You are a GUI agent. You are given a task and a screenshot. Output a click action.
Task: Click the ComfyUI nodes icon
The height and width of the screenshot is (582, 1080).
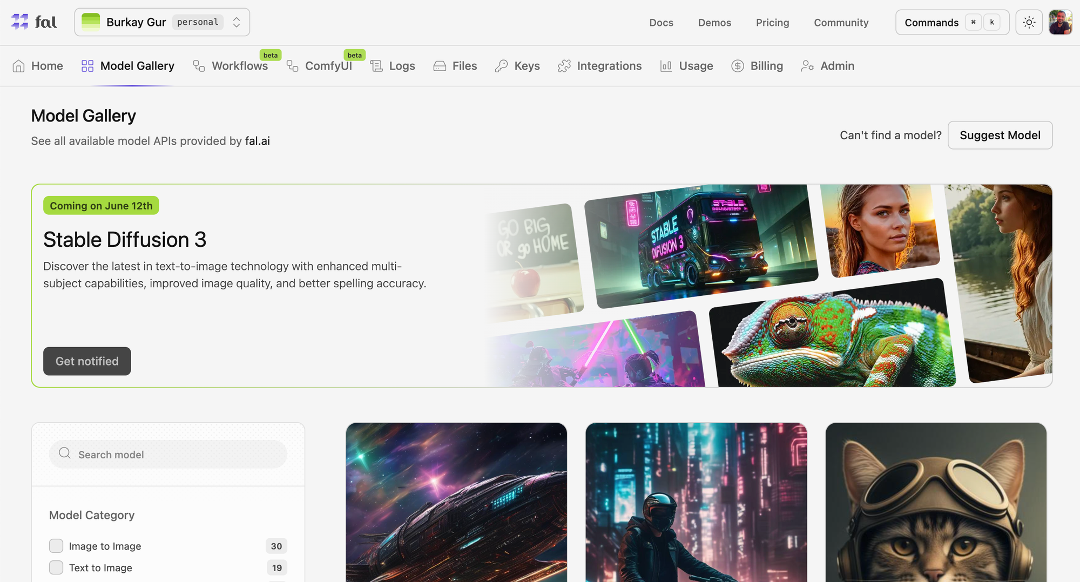(x=292, y=66)
